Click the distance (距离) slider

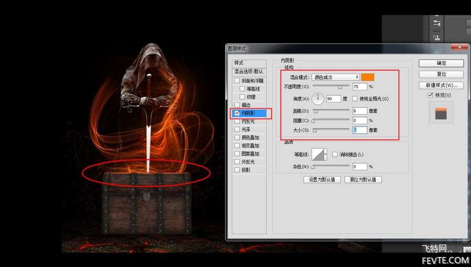pyautogui.click(x=331, y=111)
